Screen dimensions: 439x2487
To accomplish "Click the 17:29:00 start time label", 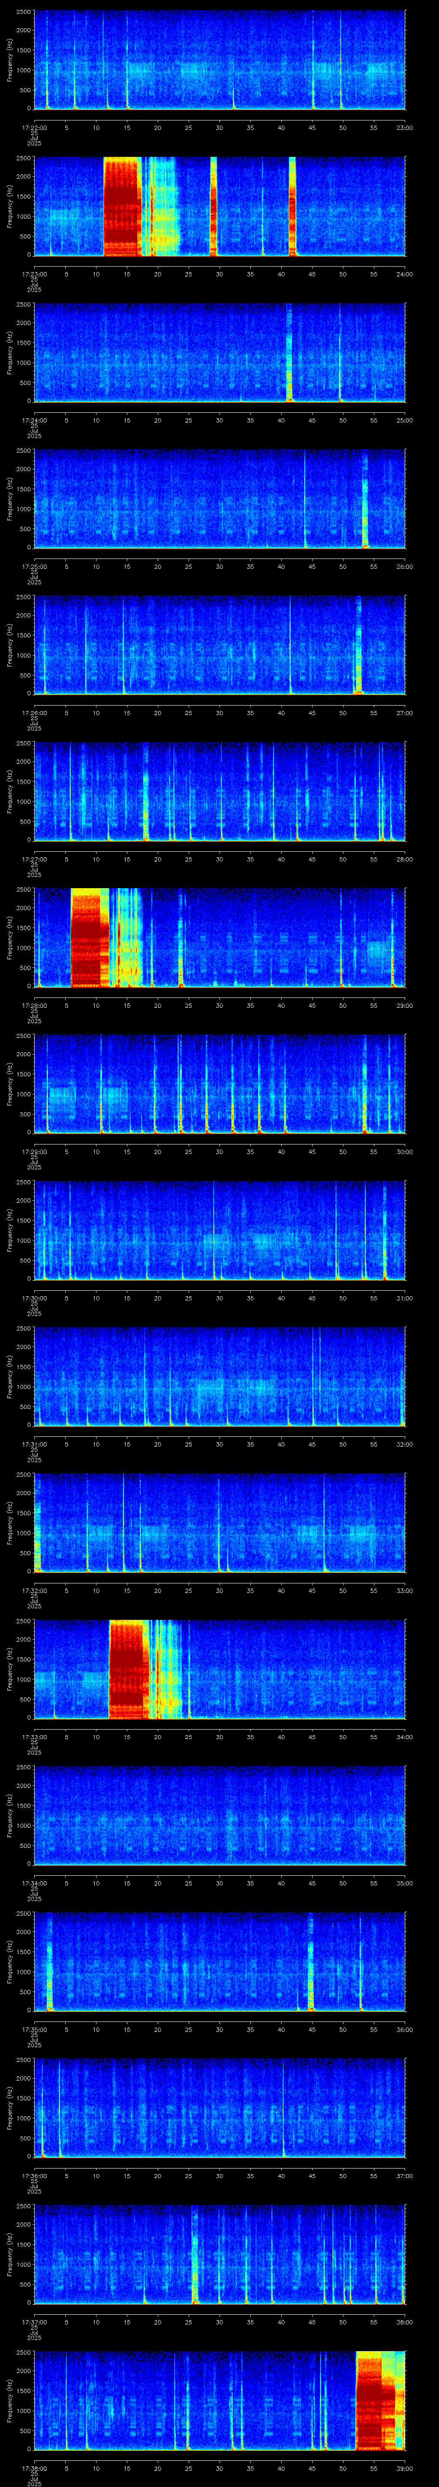I will point(34,1152).
